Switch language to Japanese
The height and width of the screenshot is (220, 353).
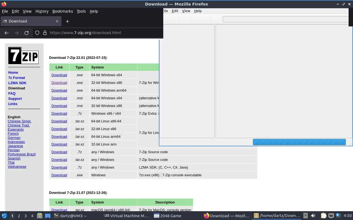coord(15,146)
